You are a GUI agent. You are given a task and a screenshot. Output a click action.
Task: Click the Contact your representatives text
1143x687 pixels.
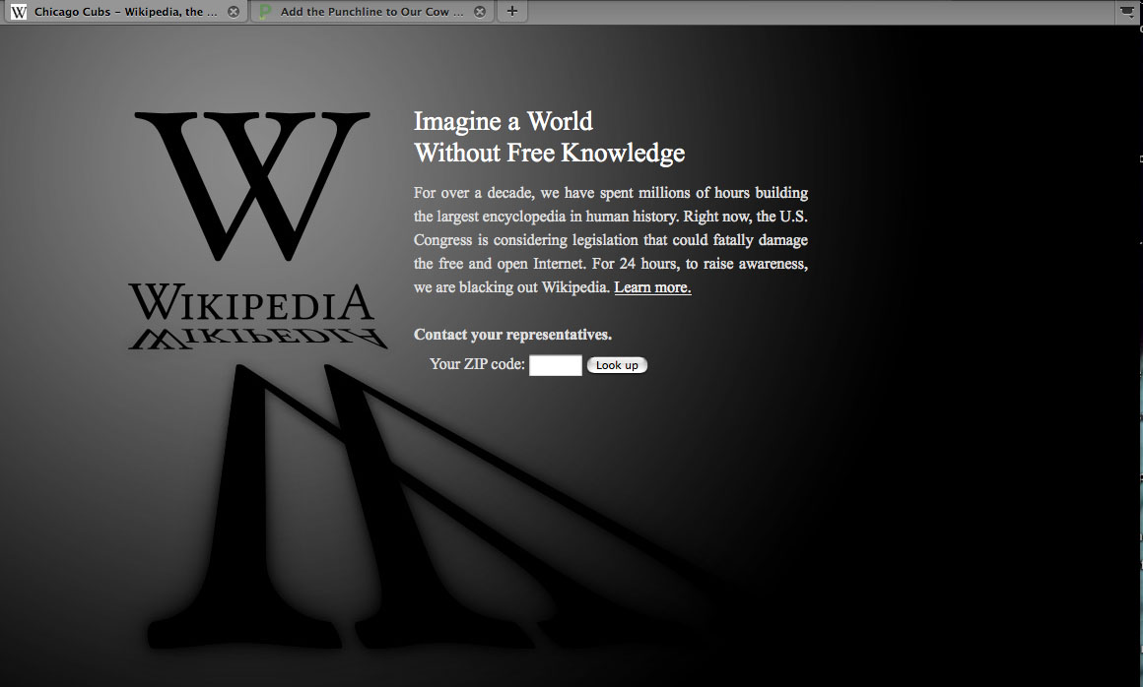click(512, 335)
